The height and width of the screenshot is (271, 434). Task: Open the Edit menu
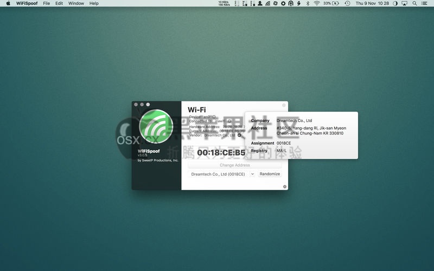click(59, 3)
